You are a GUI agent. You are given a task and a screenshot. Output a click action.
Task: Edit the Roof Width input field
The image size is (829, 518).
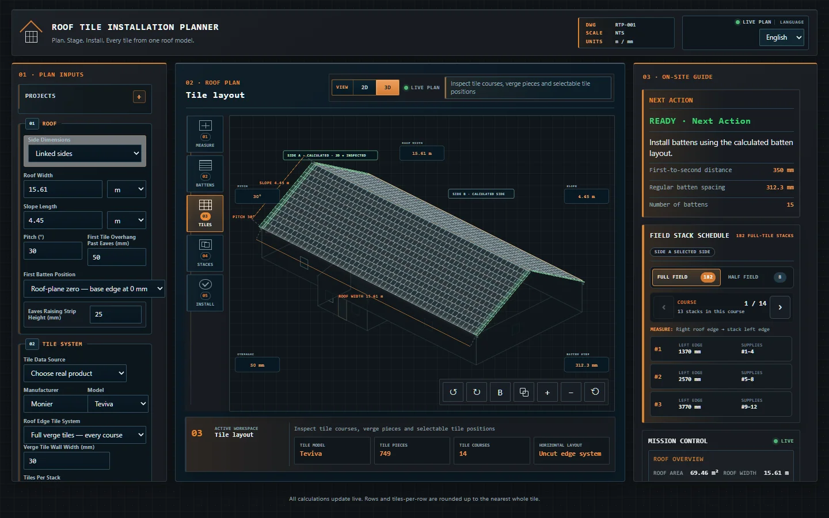[x=63, y=189]
